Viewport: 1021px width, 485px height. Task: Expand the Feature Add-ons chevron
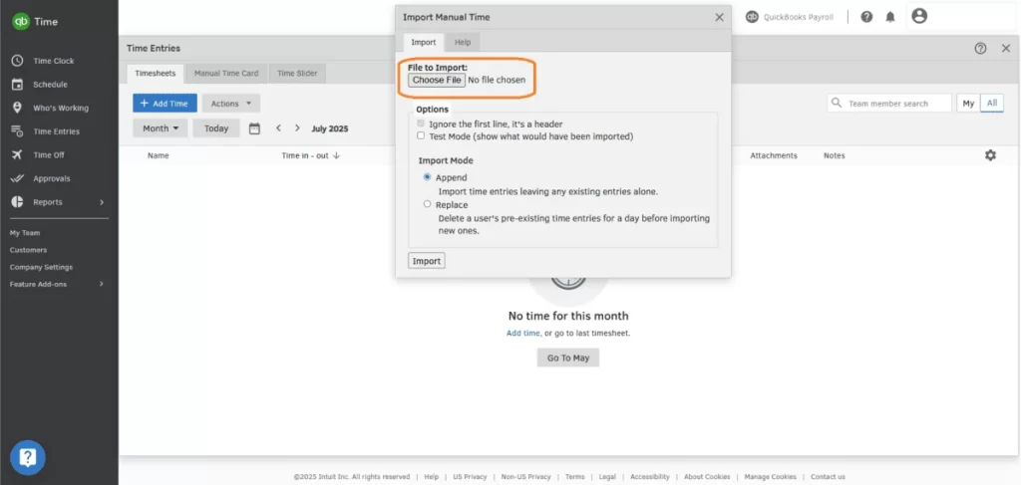[x=102, y=284]
